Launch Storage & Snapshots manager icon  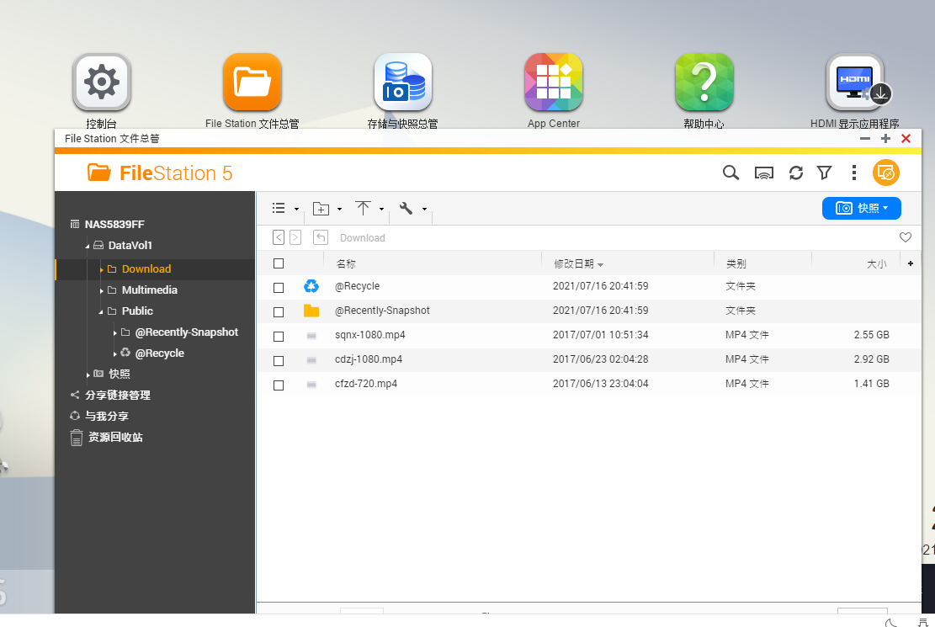(403, 82)
